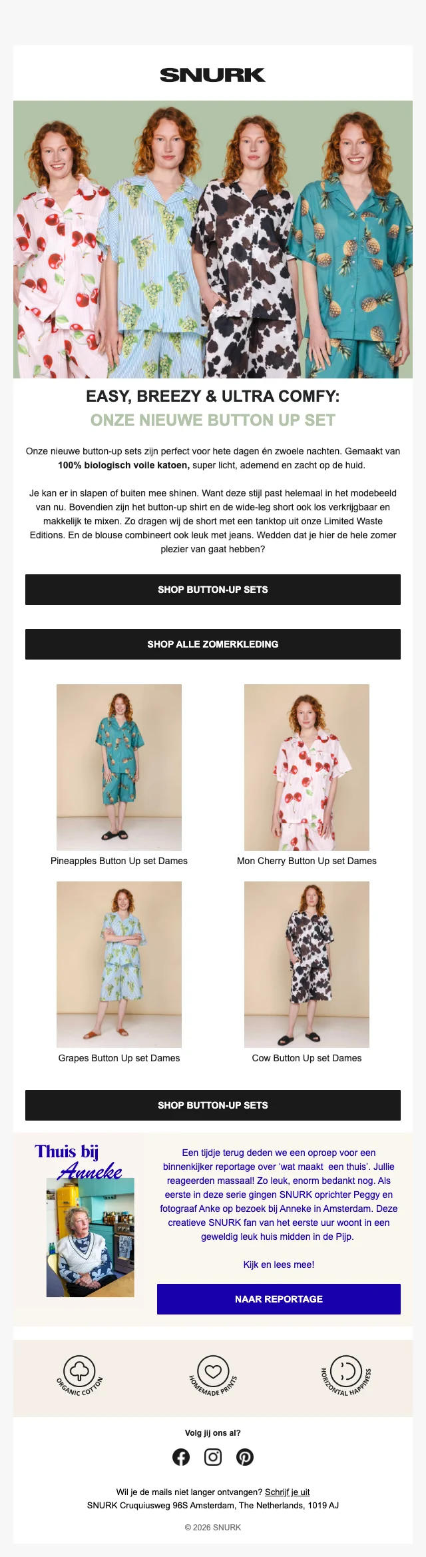Open the Cow Button Up set image
The height and width of the screenshot is (1557, 426).
[307, 965]
